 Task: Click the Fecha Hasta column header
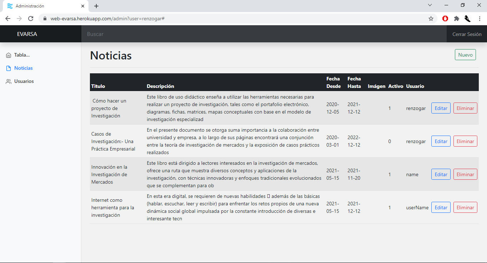pyautogui.click(x=354, y=82)
